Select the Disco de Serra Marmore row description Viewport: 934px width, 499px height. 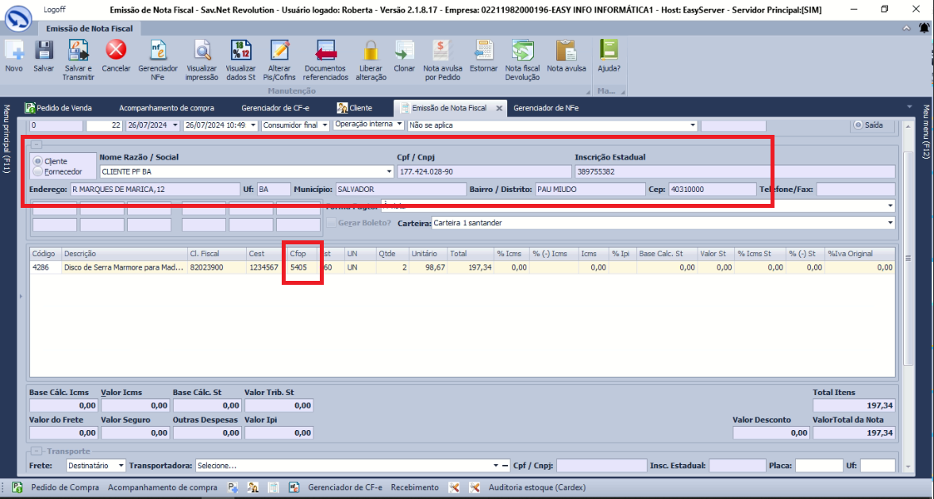124,268
